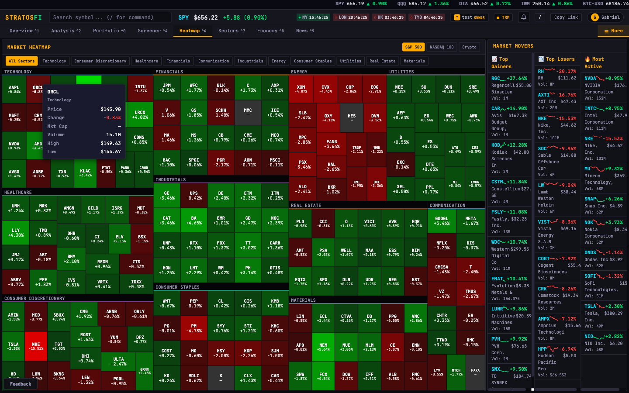629x393 pixels.
Task: Click the AXTI sparkline in Top Losers
Action: pyautogui.click(x=552, y=94)
